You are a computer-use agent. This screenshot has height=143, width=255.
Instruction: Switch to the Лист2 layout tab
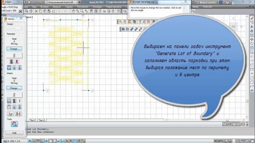coord(41,120)
